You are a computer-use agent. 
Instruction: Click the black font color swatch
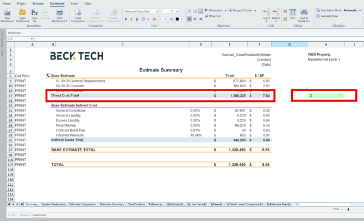click(x=177, y=19)
